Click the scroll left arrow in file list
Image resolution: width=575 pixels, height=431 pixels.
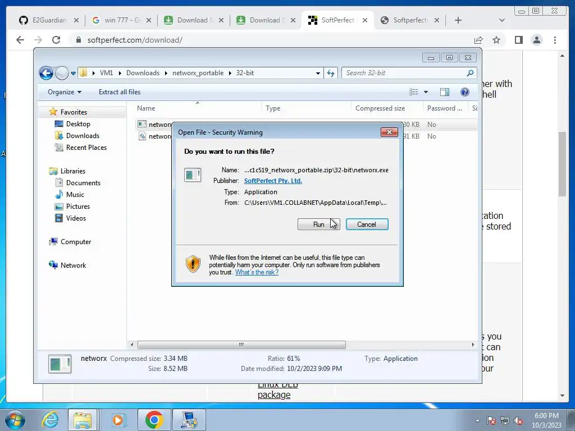tap(132, 345)
